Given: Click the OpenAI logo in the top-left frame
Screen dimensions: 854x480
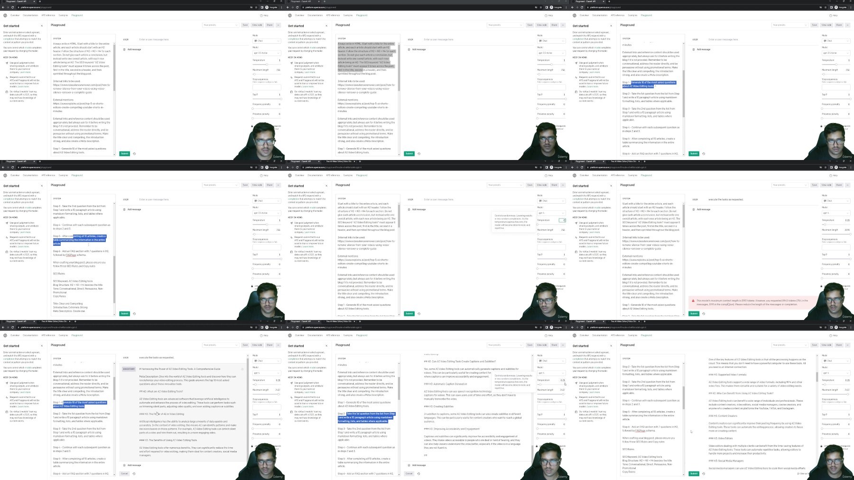Looking at the screenshot, I should pos(5,15).
